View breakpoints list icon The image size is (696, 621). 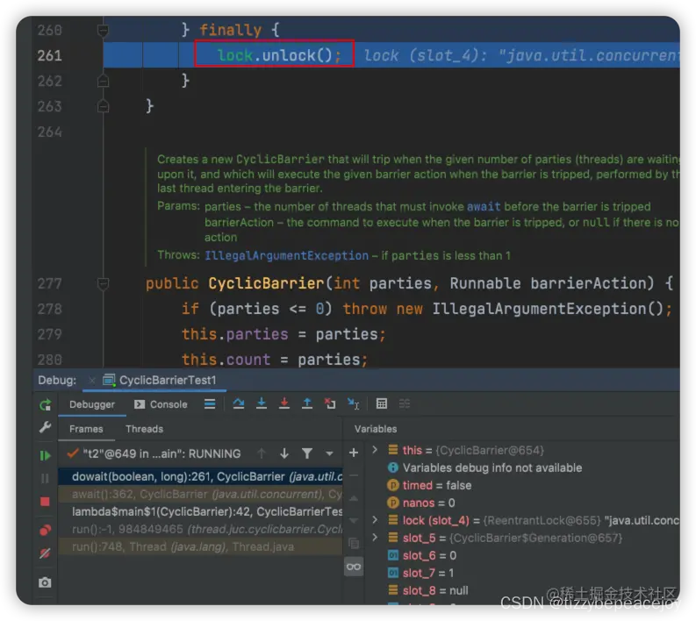pos(46,530)
